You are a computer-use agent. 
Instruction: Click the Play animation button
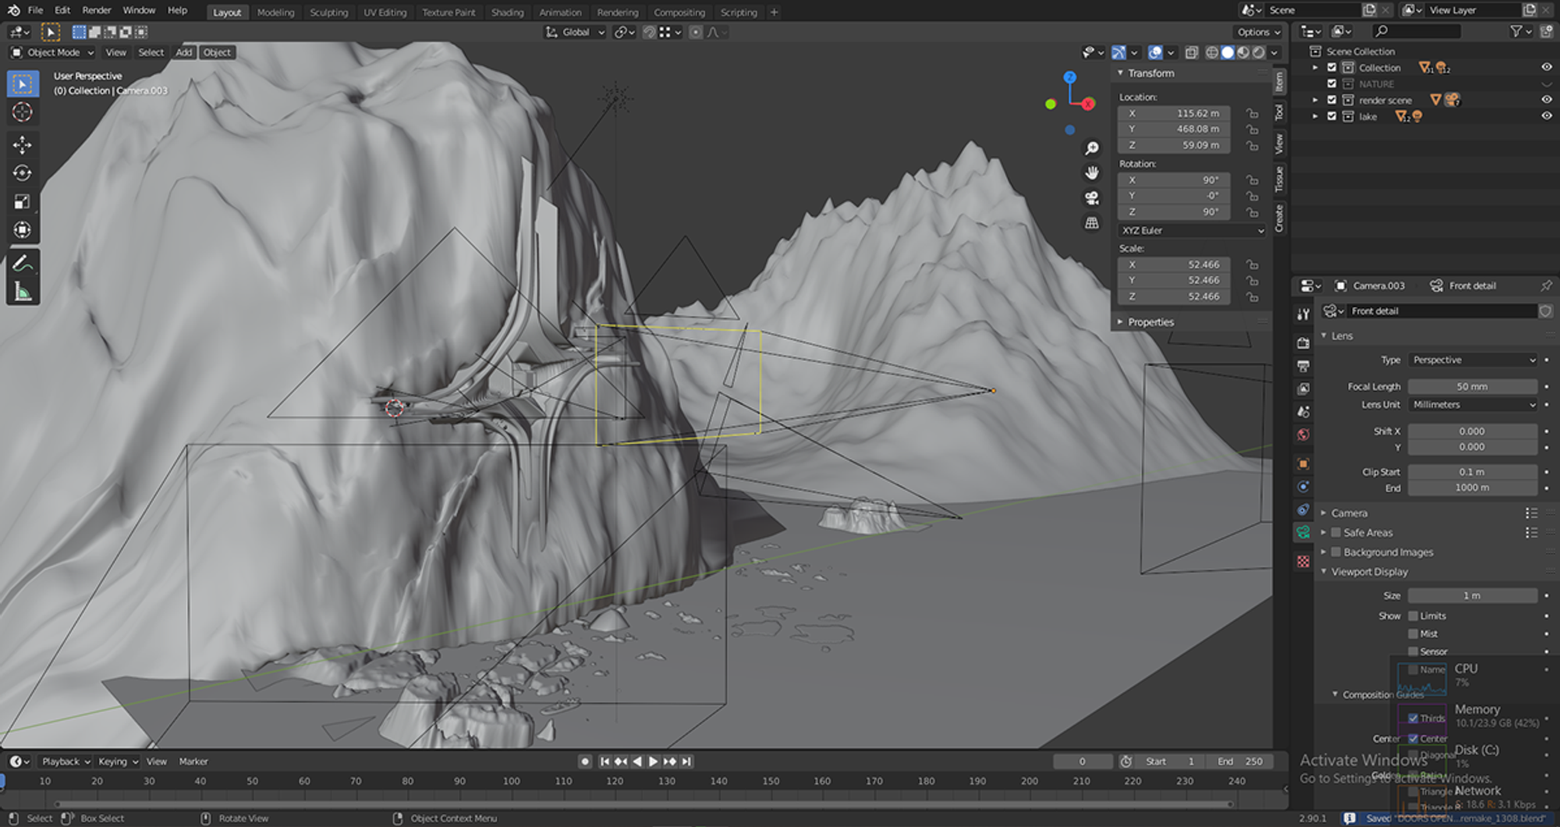(653, 761)
